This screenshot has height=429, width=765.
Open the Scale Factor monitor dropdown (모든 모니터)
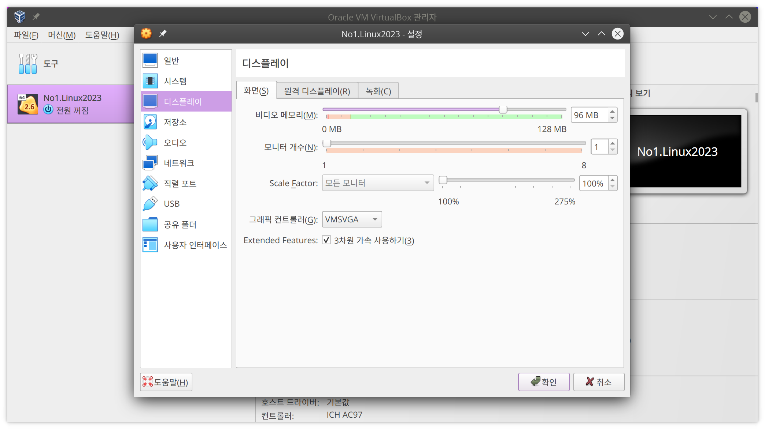click(378, 183)
